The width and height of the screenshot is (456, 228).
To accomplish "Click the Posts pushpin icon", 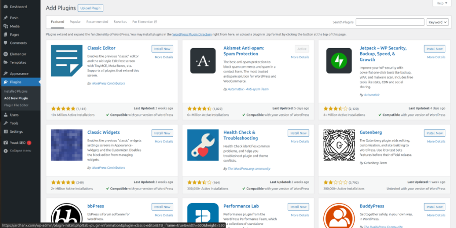I will (6, 18).
